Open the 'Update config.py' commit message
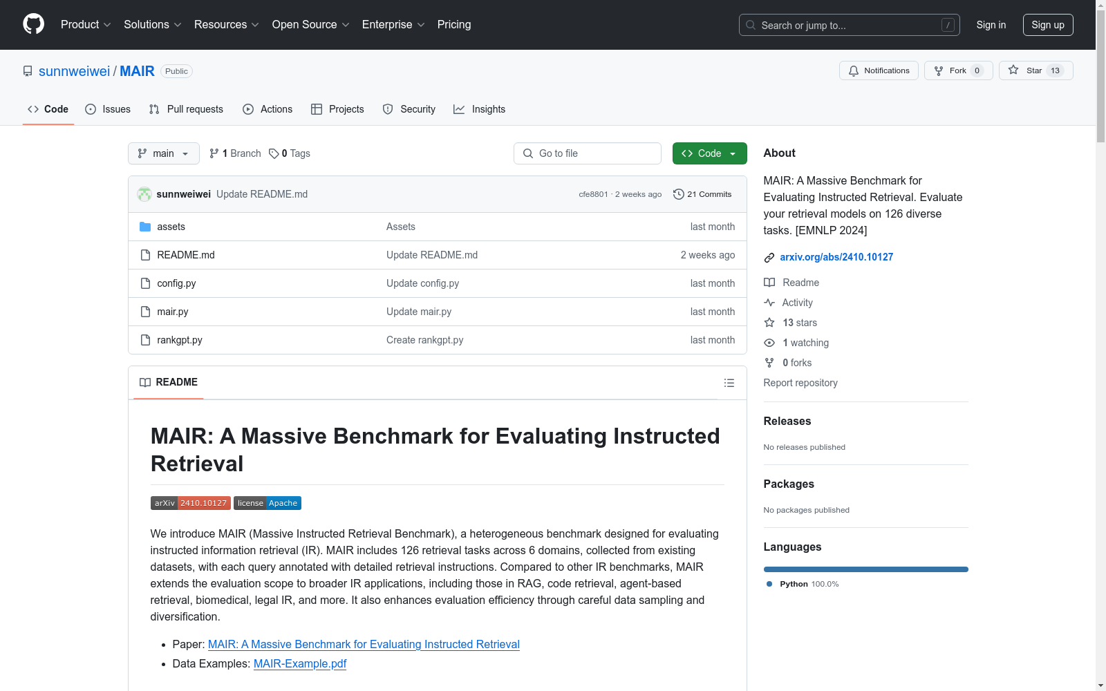Viewport: 1106px width, 691px height. pos(422,283)
